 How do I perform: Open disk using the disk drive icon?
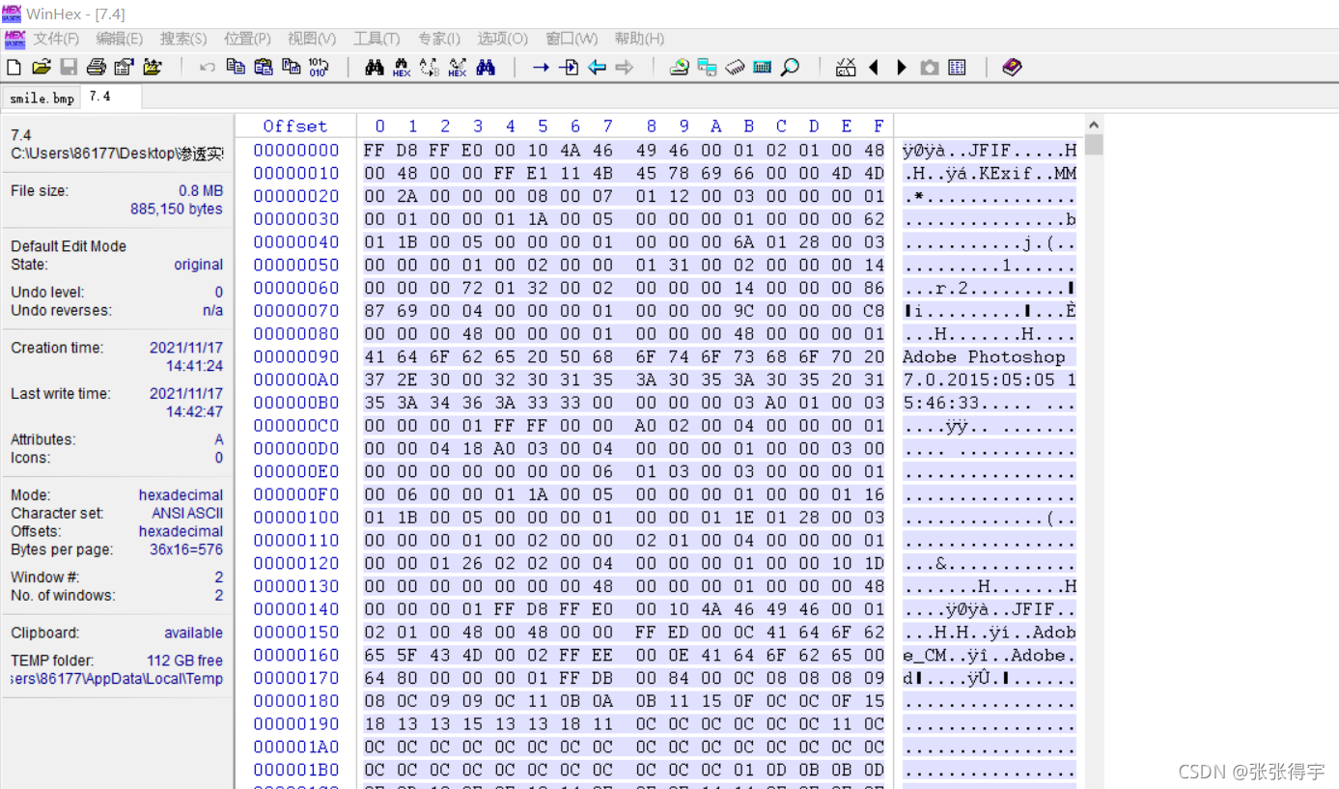tap(680, 67)
